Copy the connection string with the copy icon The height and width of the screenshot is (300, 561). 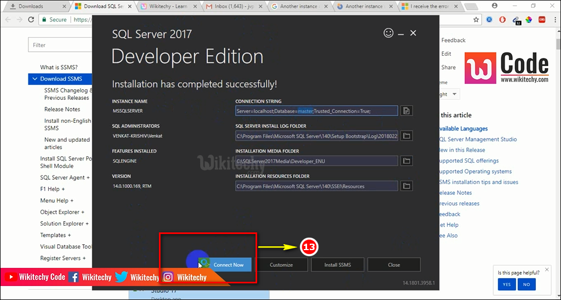(x=406, y=111)
